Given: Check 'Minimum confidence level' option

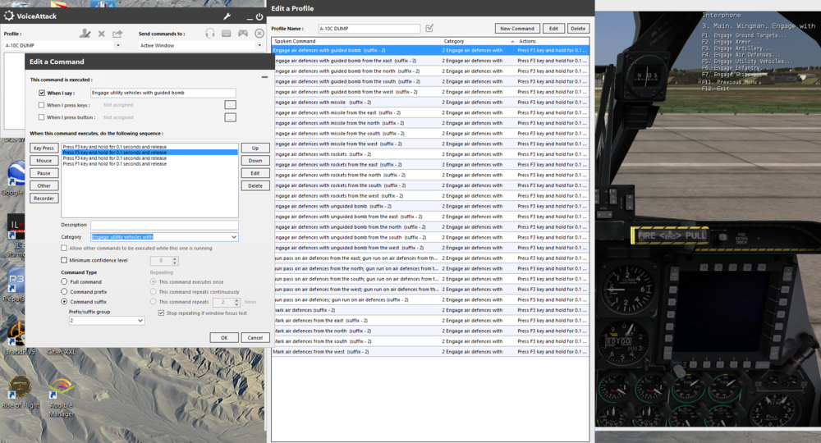Looking at the screenshot, I should pyautogui.click(x=65, y=260).
